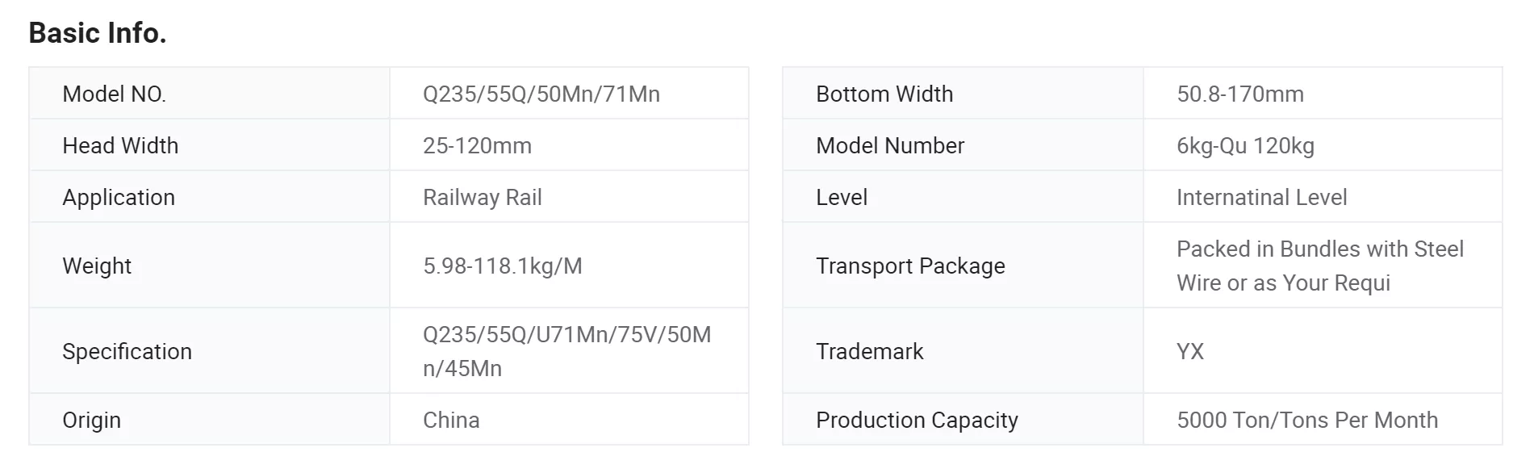Image resolution: width=1534 pixels, height=473 pixels.
Task: Click the Packed in Bundles package text
Action: pos(1320,266)
